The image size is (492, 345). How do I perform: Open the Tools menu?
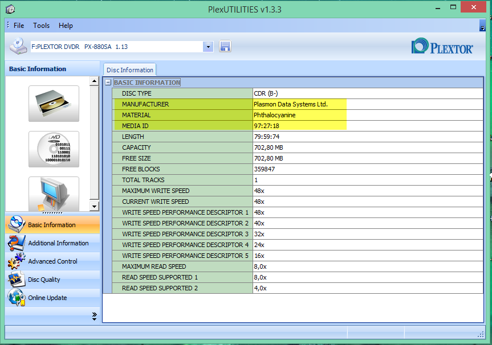(x=42, y=26)
